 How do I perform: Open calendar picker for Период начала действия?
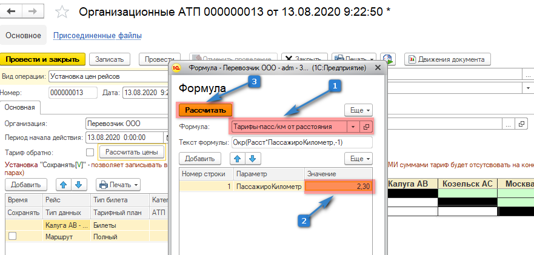point(167,137)
